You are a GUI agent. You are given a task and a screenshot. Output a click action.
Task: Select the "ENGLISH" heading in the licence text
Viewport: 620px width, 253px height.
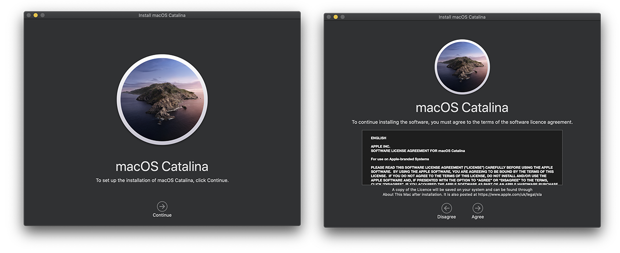379,138
